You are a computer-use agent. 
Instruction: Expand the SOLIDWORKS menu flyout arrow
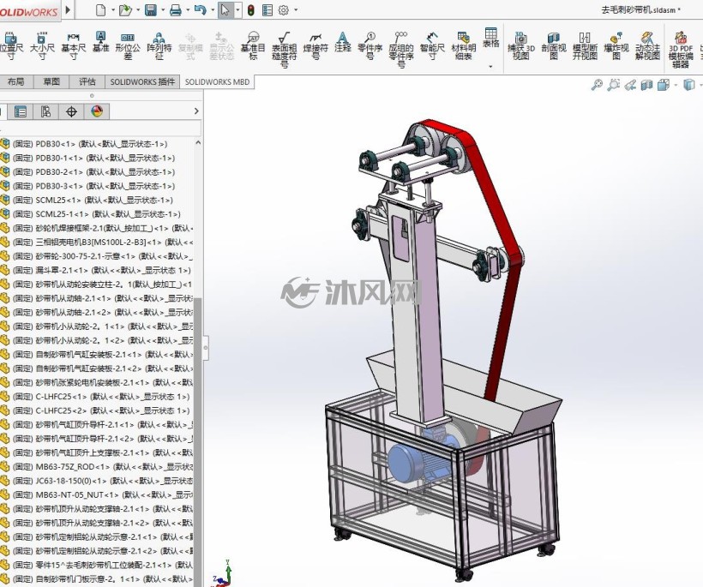[68, 9]
